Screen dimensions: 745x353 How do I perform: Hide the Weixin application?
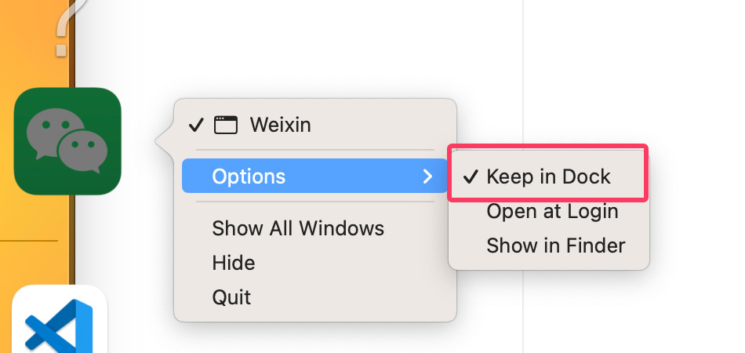233,263
